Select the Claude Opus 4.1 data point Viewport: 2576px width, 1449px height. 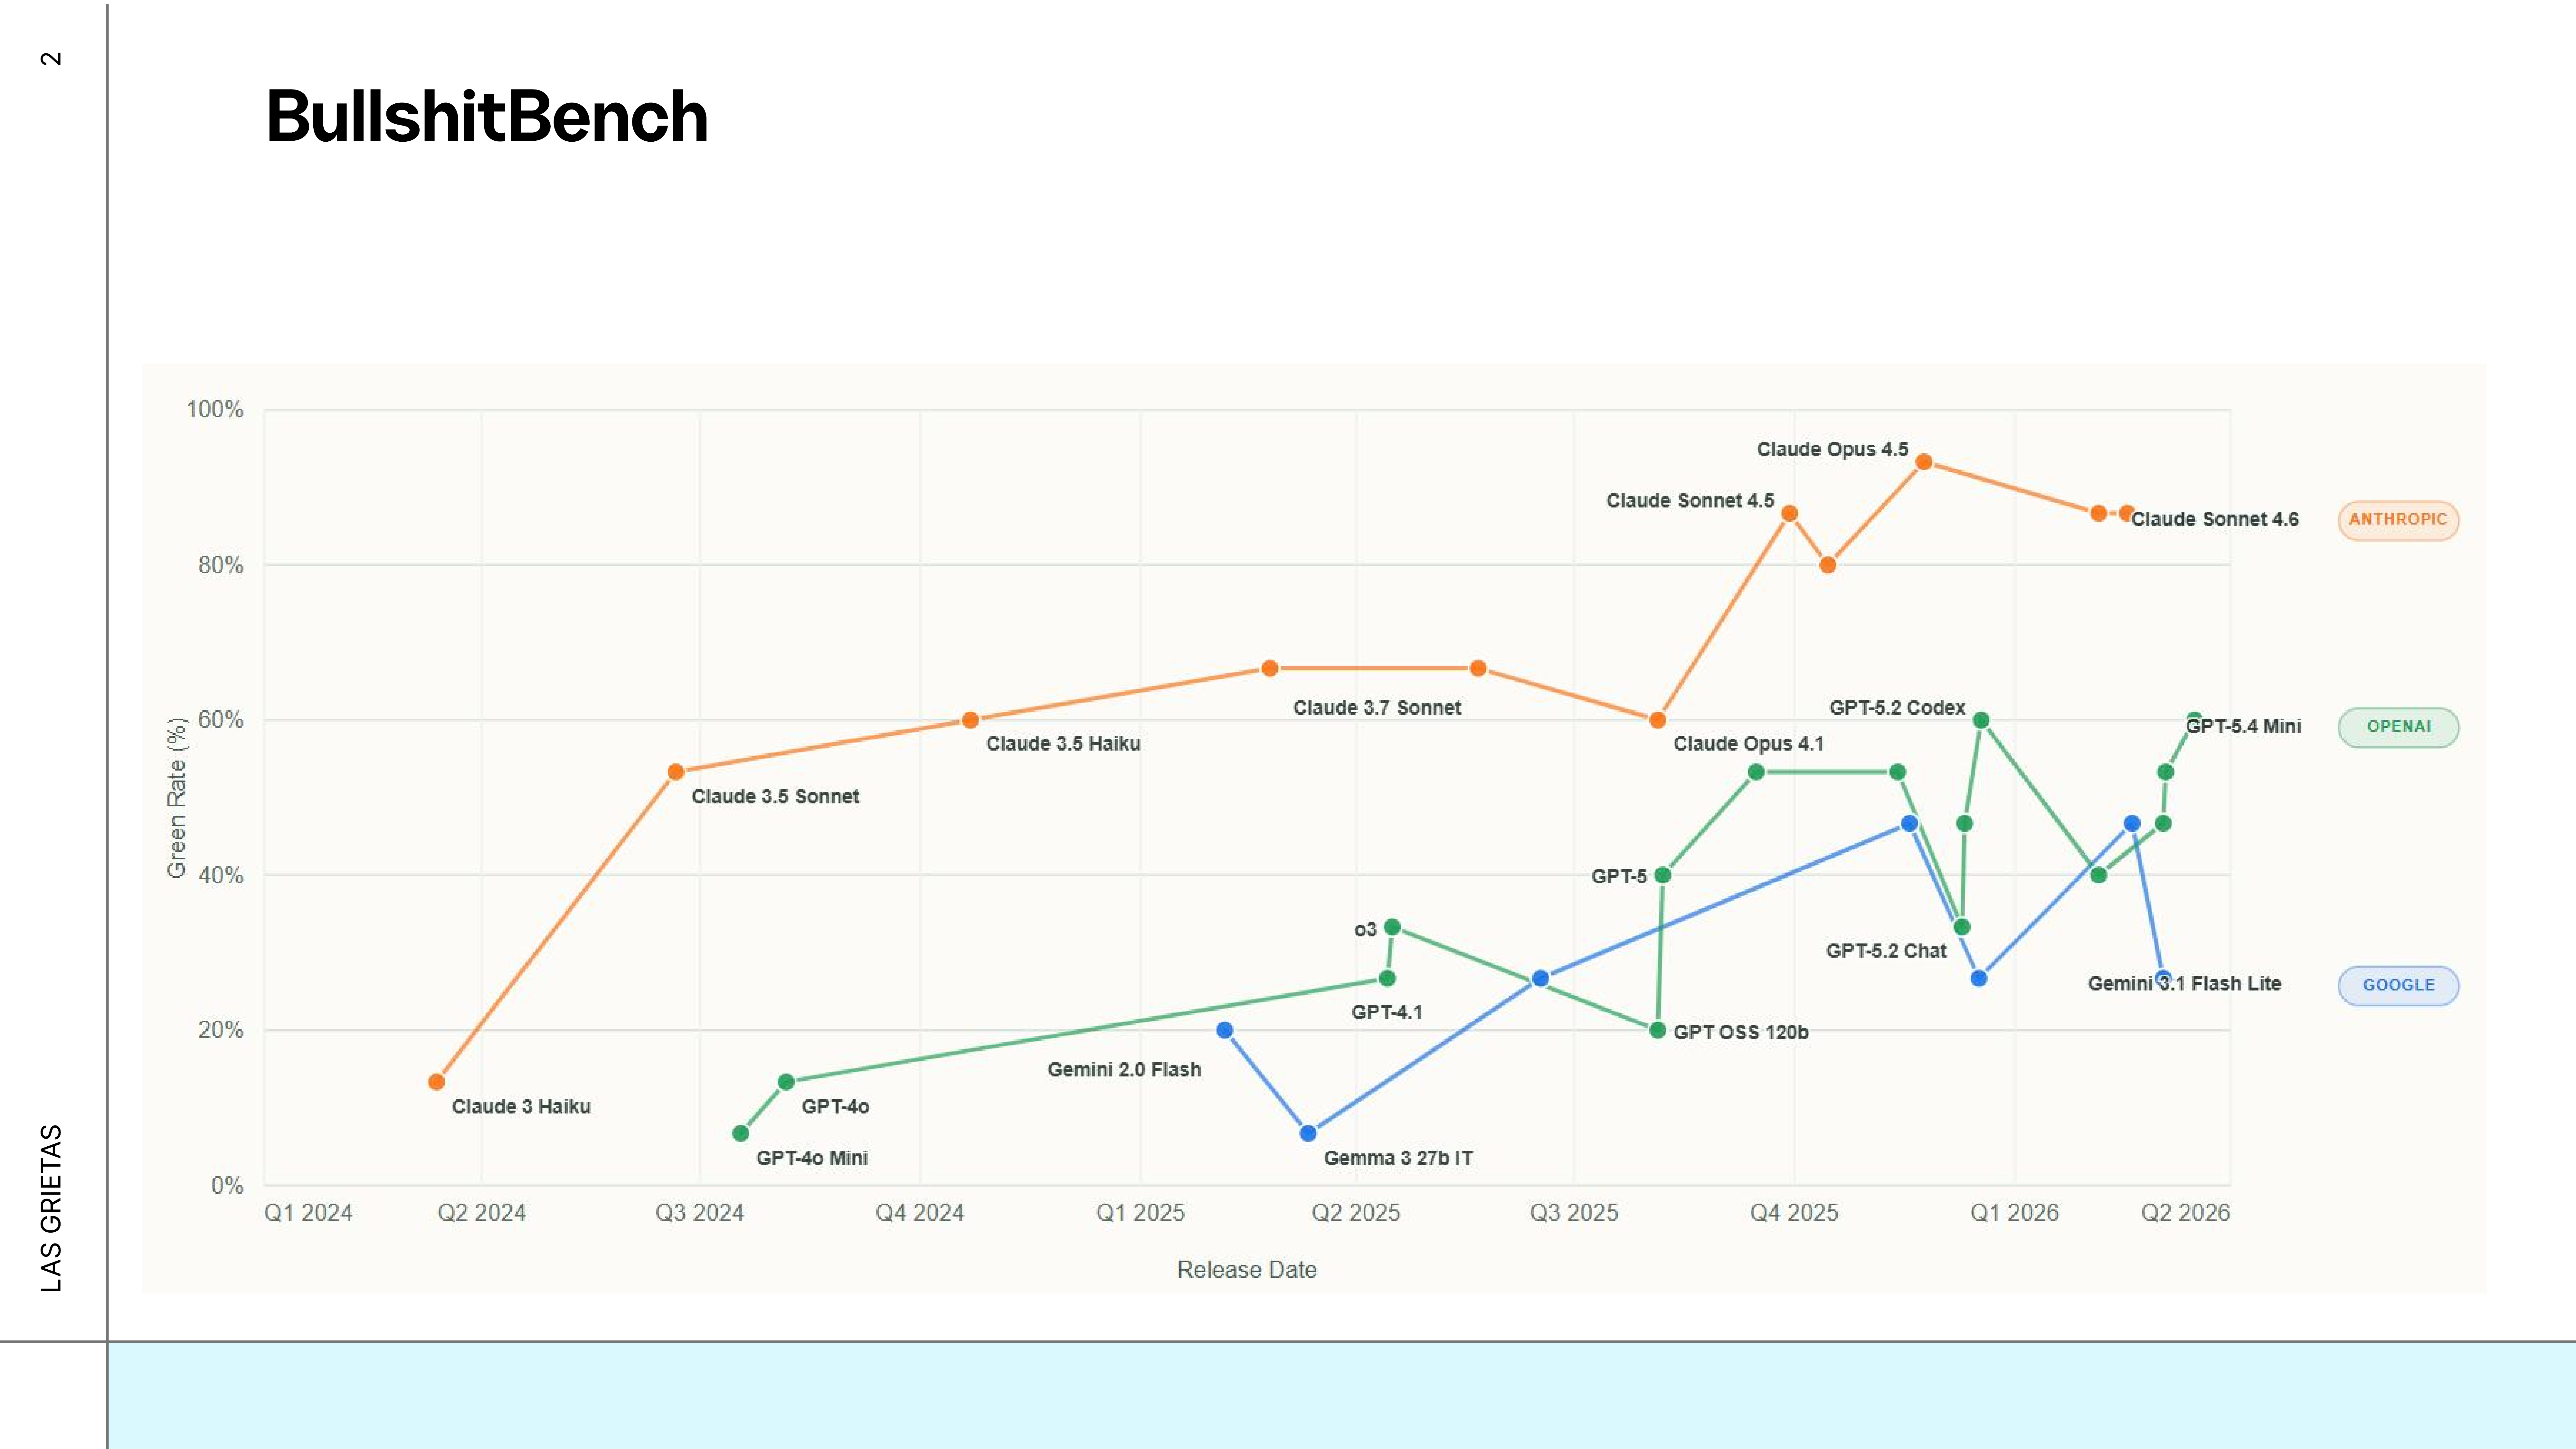tap(1657, 720)
